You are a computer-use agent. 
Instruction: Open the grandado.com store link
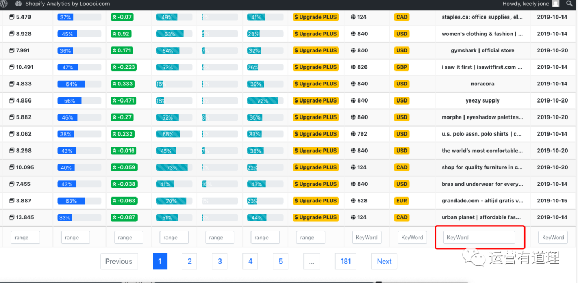coord(482,201)
